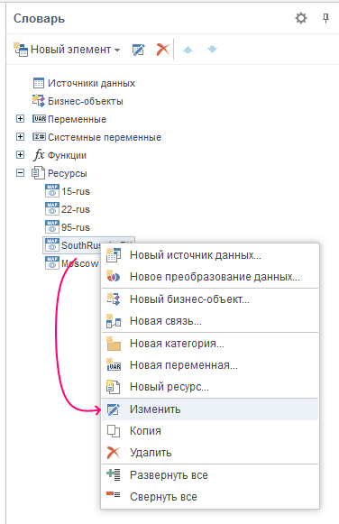This screenshot has width=339, height=524.
Task: Select Развернуть все menu item
Action: click(210, 475)
